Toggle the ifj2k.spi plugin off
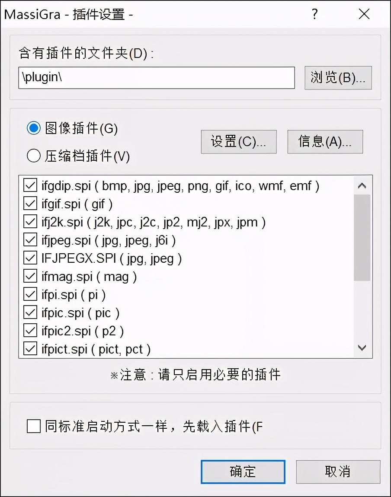Image resolution: width=391 pixels, height=497 pixels. click(29, 222)
